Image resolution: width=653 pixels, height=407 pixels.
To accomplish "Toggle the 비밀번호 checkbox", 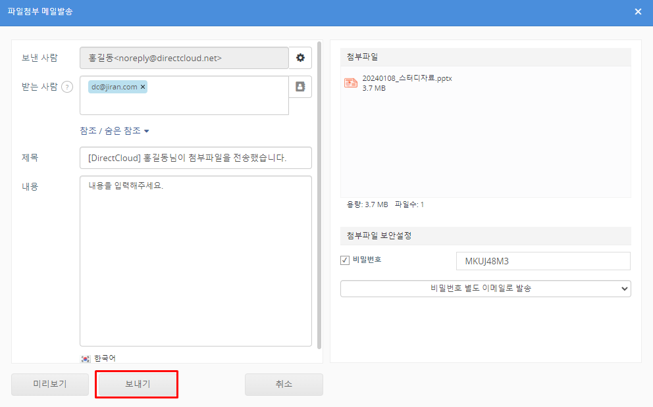I will click(345, 260).
